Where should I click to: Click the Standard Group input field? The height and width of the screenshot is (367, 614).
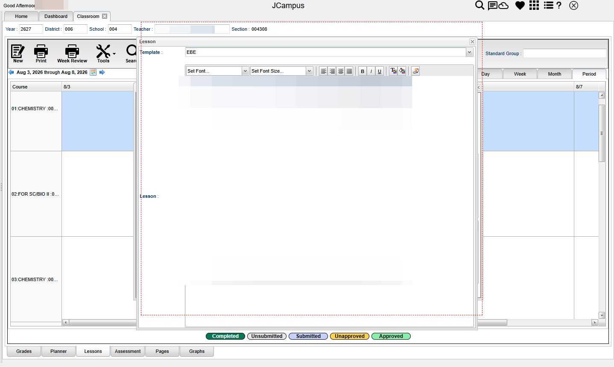pyautogui.click(x=564, y=53)
